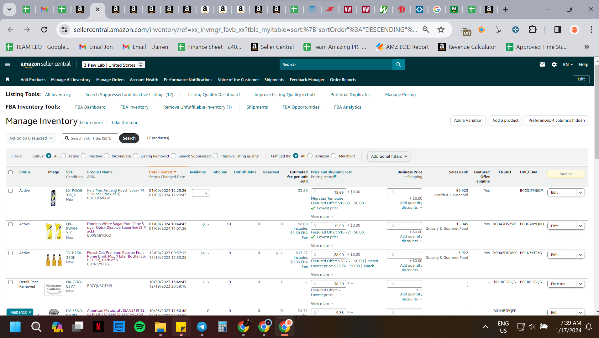
Task: Click the Add a product button
Action: 505,120
